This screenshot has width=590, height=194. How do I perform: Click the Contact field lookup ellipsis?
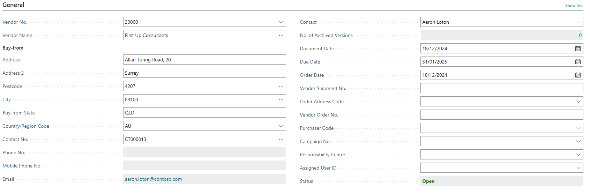(578, 22)
